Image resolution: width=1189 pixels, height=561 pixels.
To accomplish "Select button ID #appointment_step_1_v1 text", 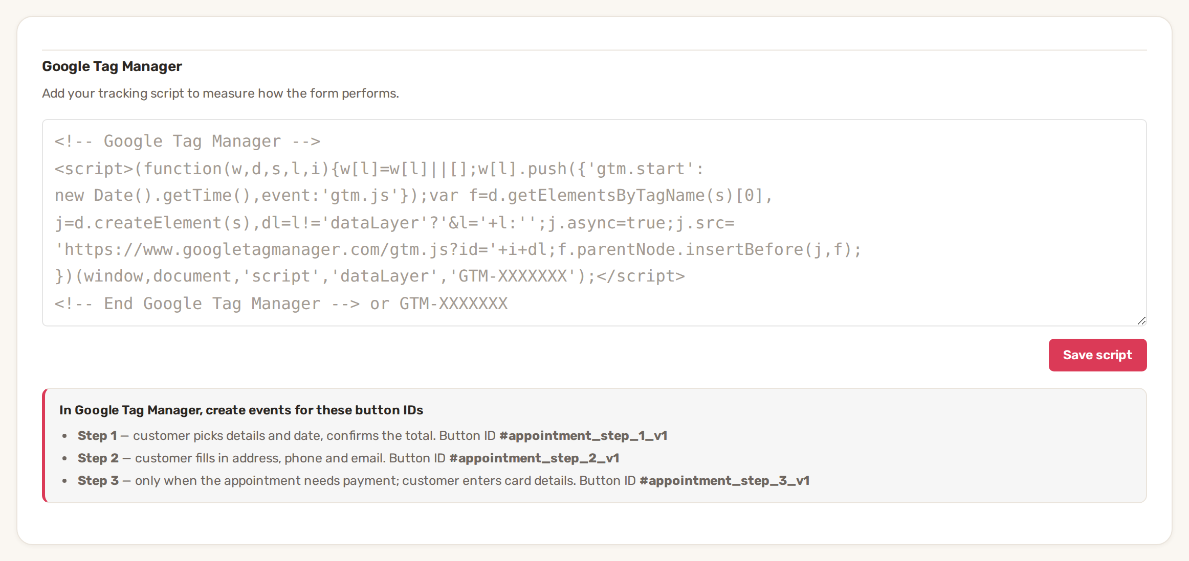I will [583, 436].
